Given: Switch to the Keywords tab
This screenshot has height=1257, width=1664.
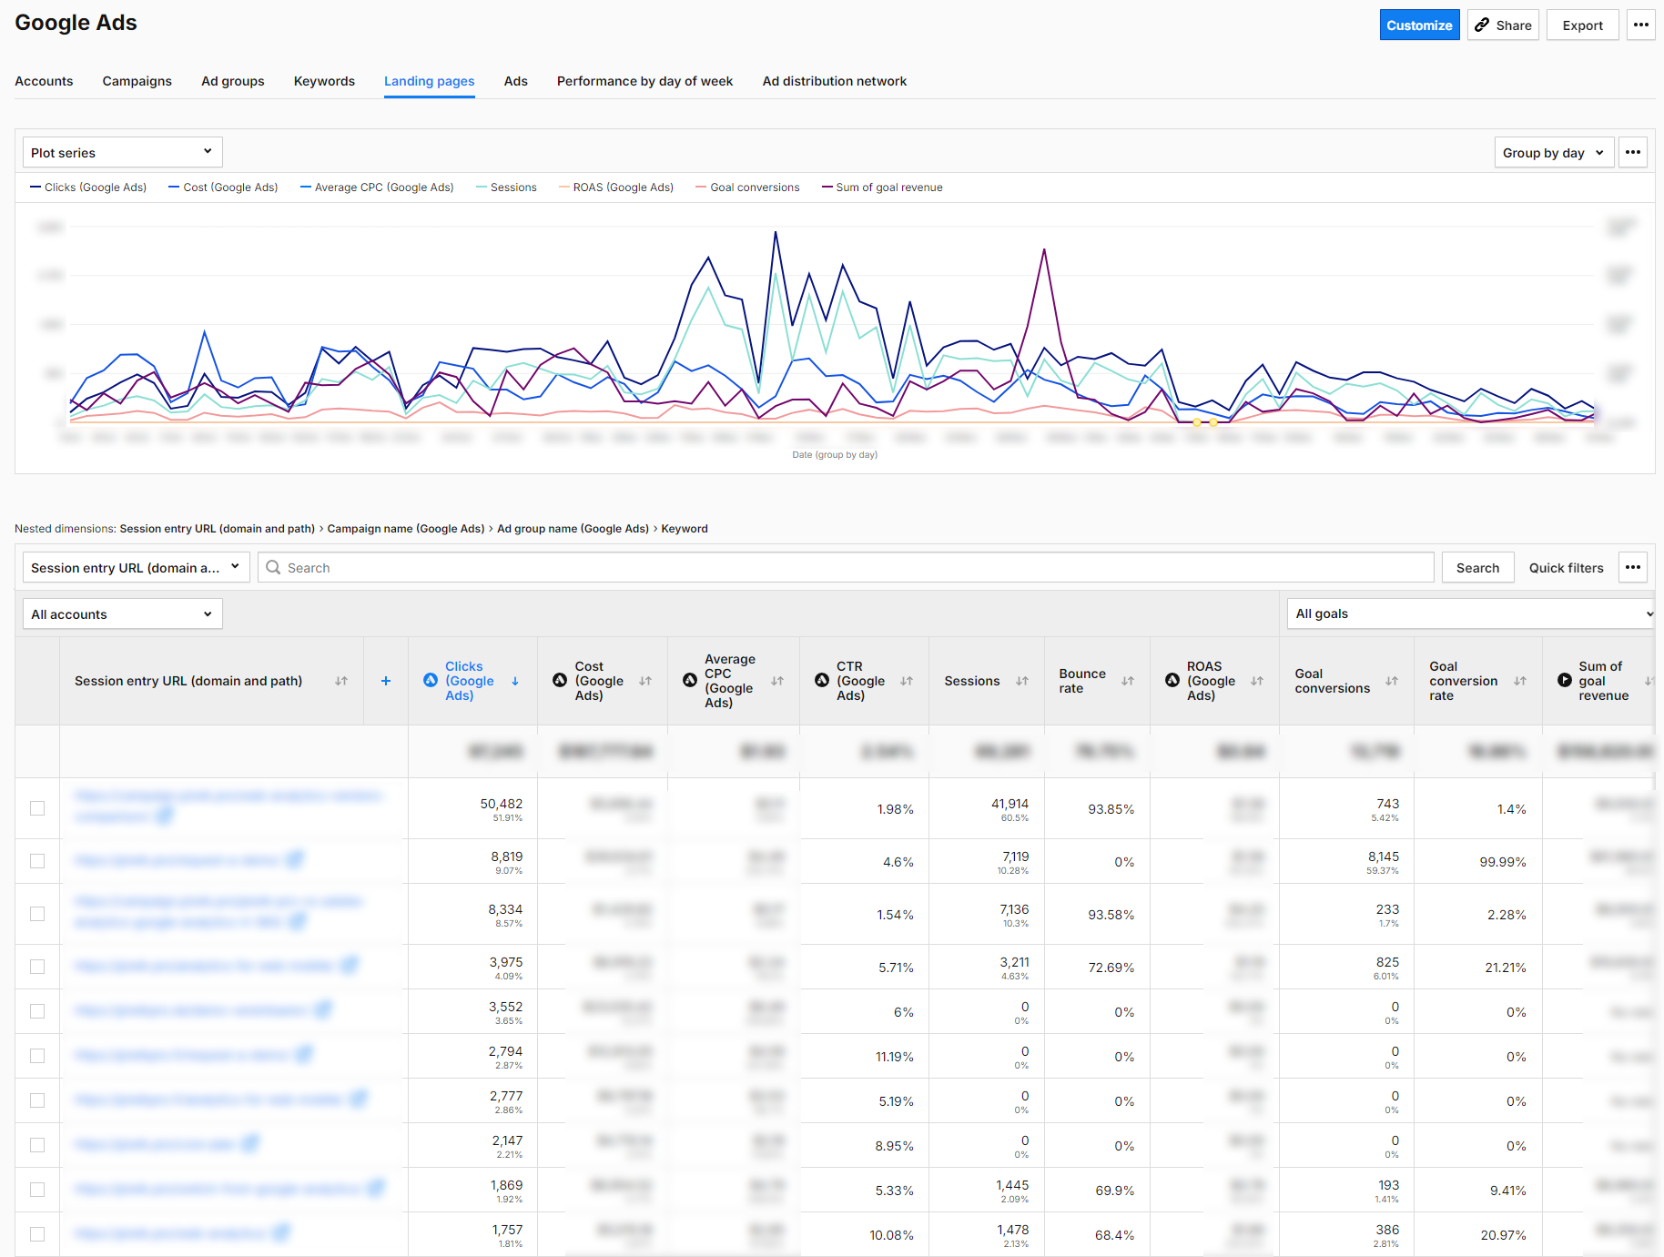Looking at the screenshot, I should pos(324,81).
